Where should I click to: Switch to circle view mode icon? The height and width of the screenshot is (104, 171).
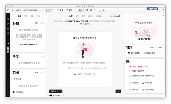[95, 10]
